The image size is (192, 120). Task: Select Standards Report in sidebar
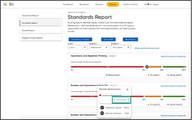pos(41,23)
